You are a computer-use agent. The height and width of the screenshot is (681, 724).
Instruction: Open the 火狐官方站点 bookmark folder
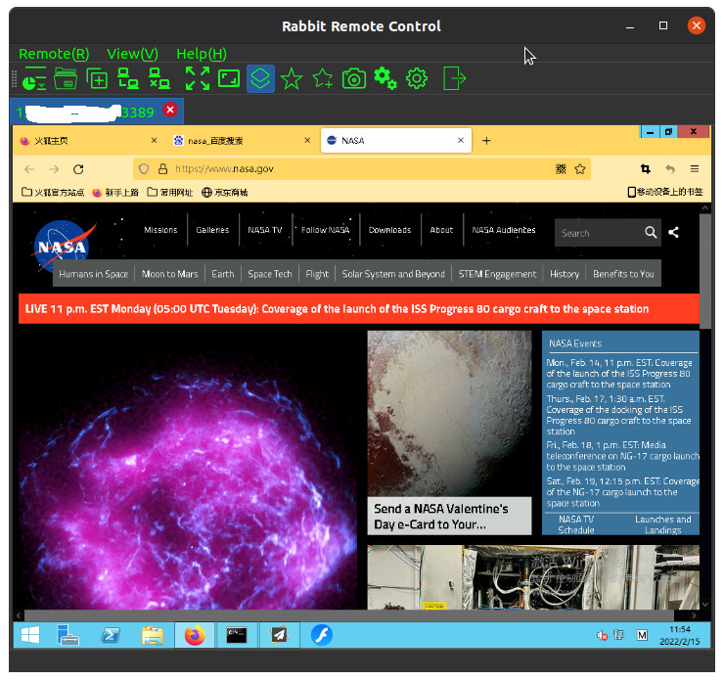pyautogui.click(x=53, y=192)
